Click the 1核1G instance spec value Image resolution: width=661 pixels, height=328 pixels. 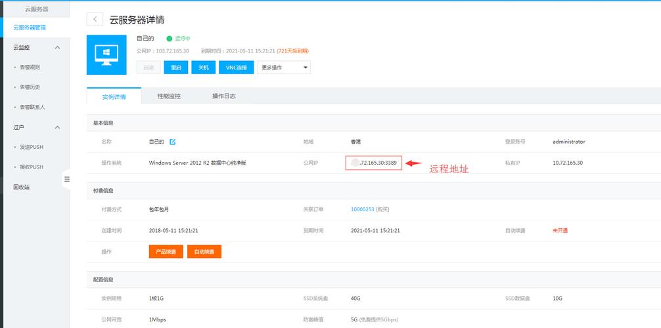(x=156, y=298)
